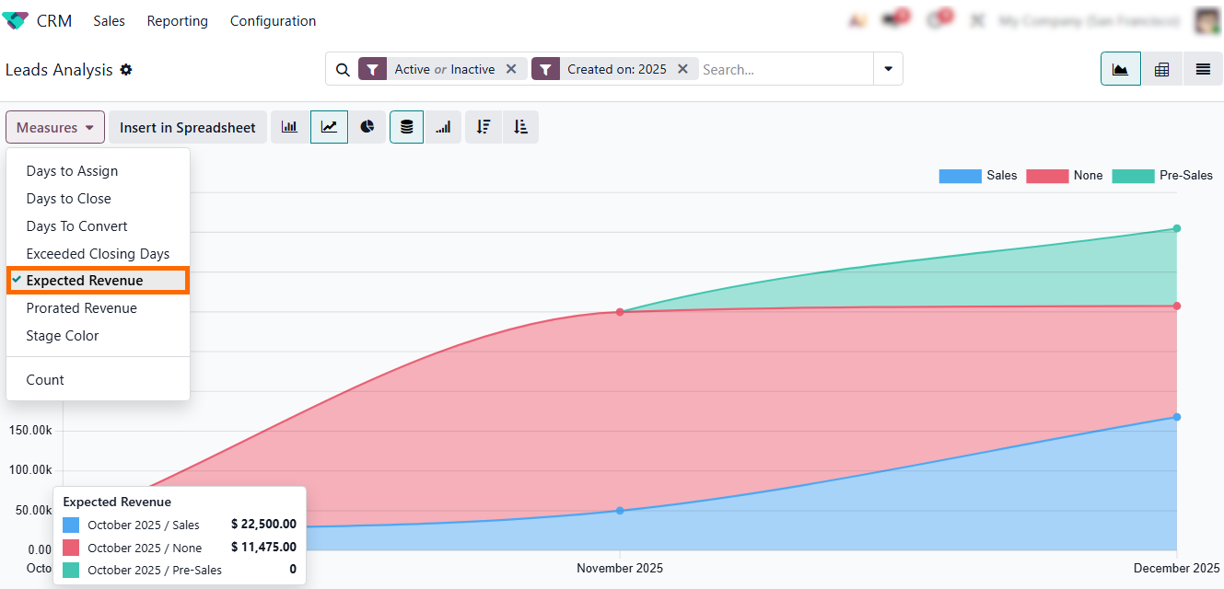Sort chart in descending order
This screenshot has width=1224, height=589.
coord(484,127)
